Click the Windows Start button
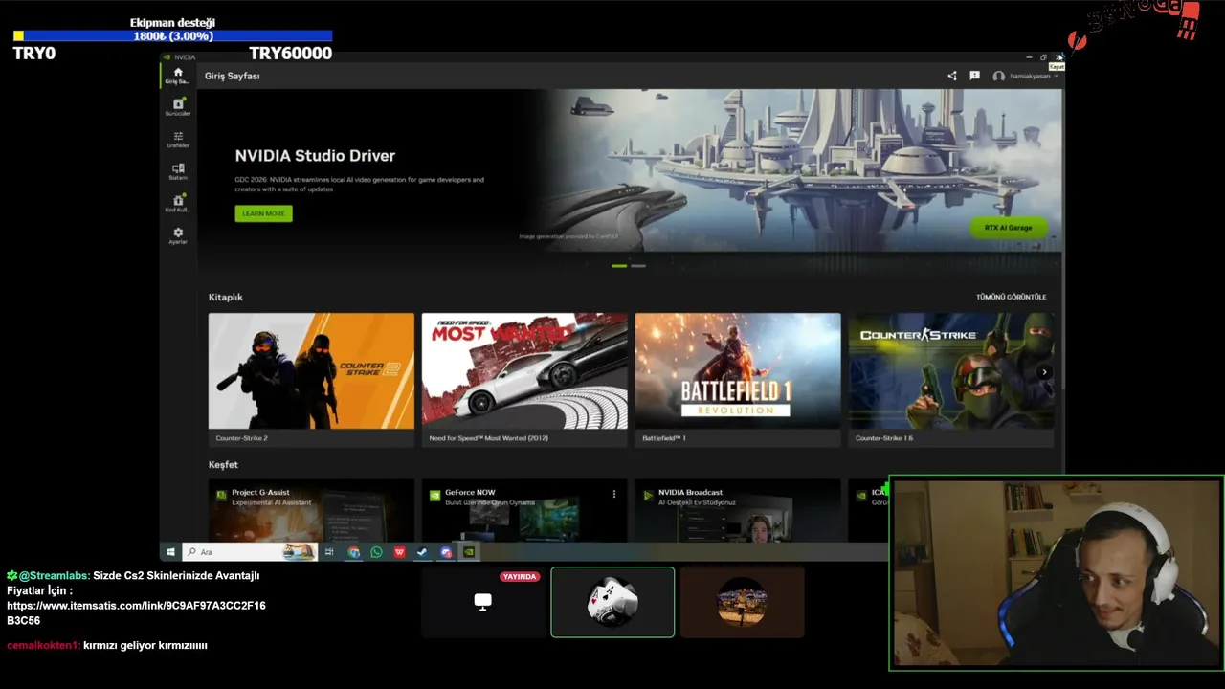 pos(170,552)
